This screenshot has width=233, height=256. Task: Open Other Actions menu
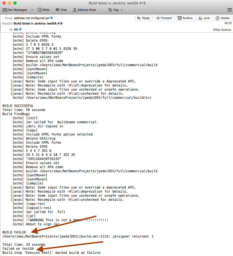click(x=222, y=30)
